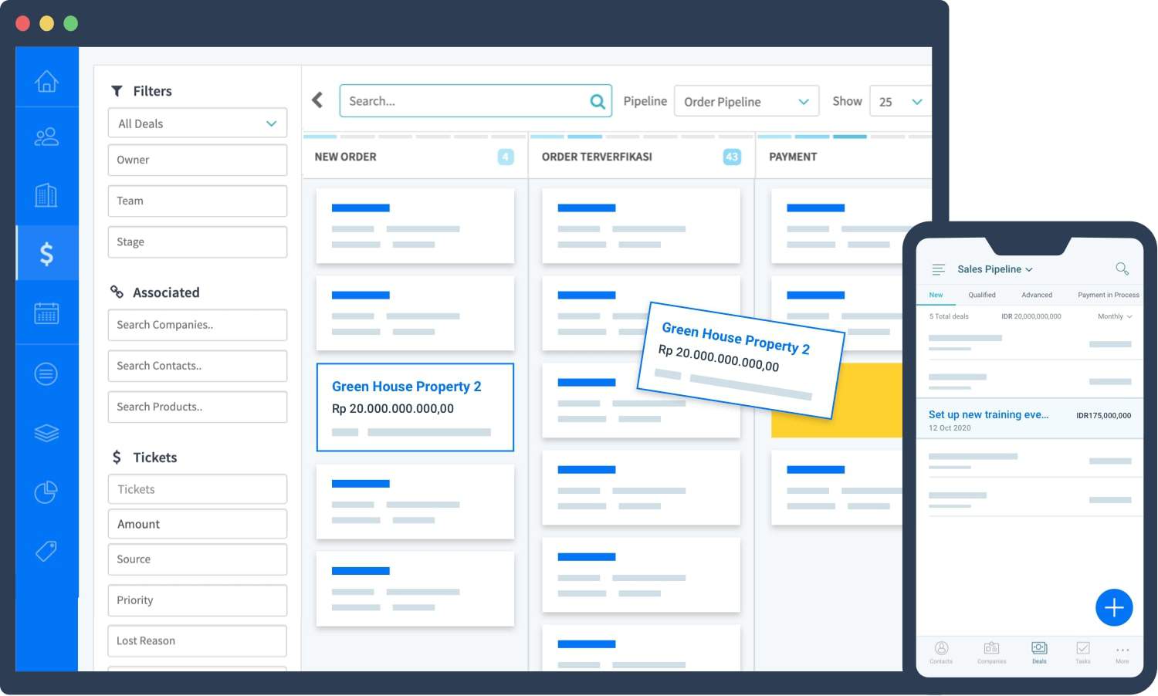Click the Owner filter field
The height and width of the screenshot is (696, 1158).
[198, 160]
